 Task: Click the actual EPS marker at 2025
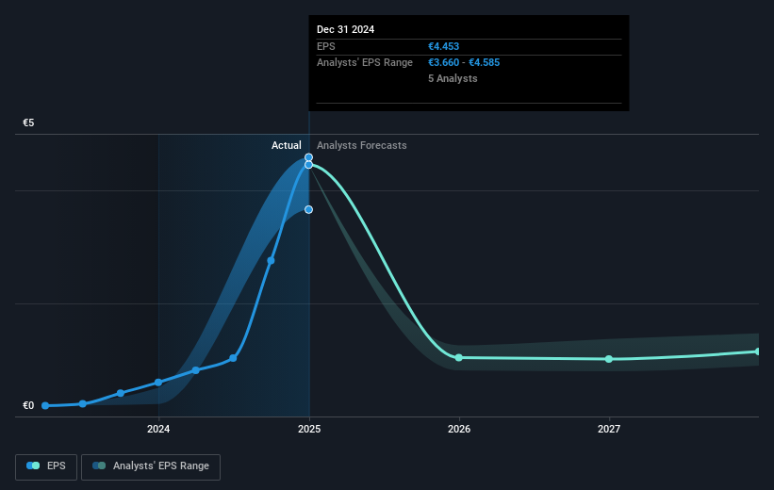point(308,165)
